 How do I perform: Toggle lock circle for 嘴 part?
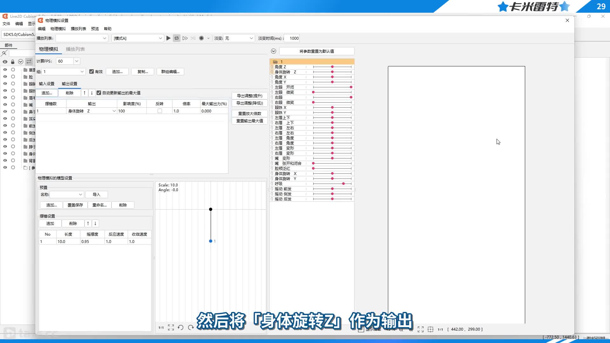[x=13, y=104]
